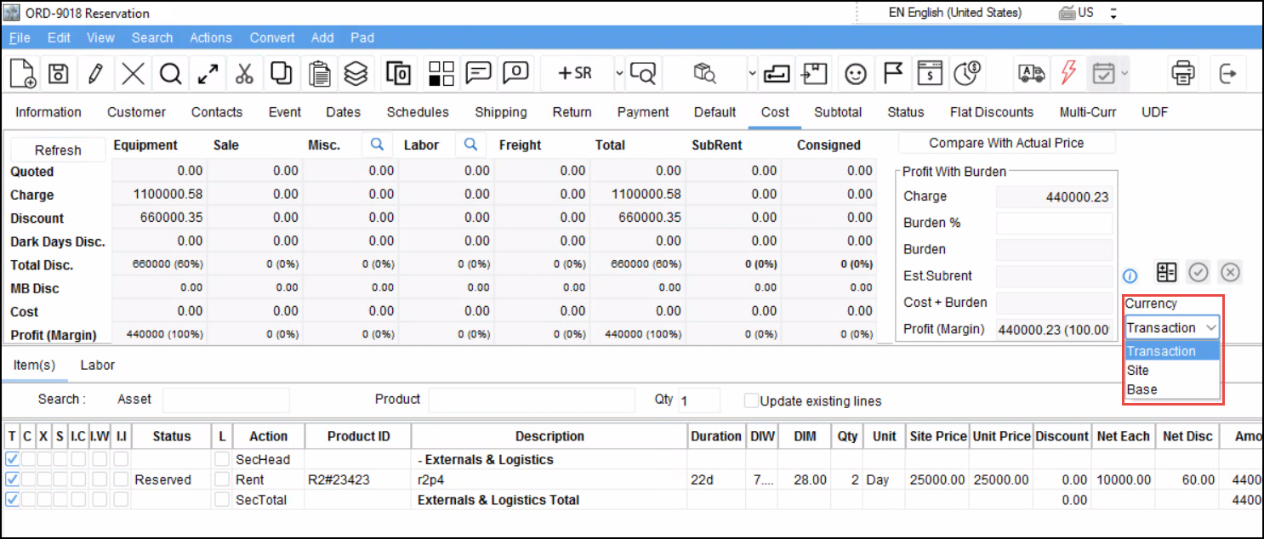Screen dimensions: 1264x539
Task: Click the four-squares grid icon
Action: 441,74
